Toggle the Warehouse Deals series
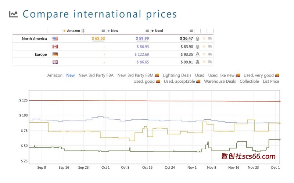This screenshot has height=183, width=294. [x=220, y=81]
